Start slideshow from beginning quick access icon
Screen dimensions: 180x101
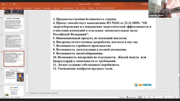[x=14, y=4]
